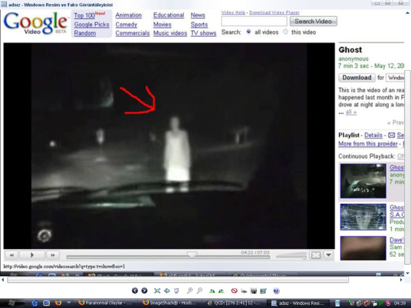Click the envelope icon beside Playlist Details
This screenshot has height=308, width=411.
pyautogui.click(x=391, y=135)
